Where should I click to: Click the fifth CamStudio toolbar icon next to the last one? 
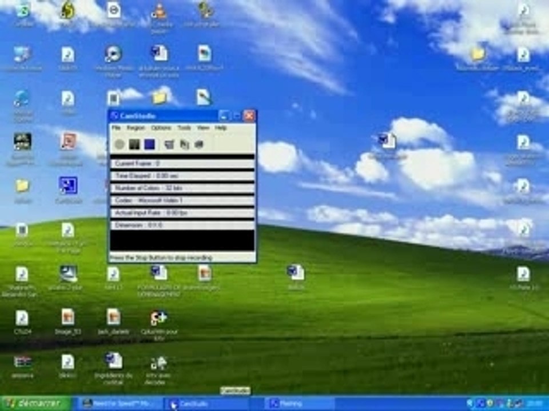pyautogui.click(x=184, y=144)
